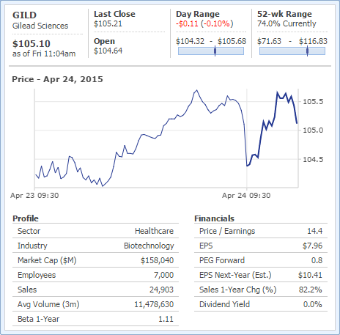
Task: Click the current price $105.10
Action: [32, 44]
